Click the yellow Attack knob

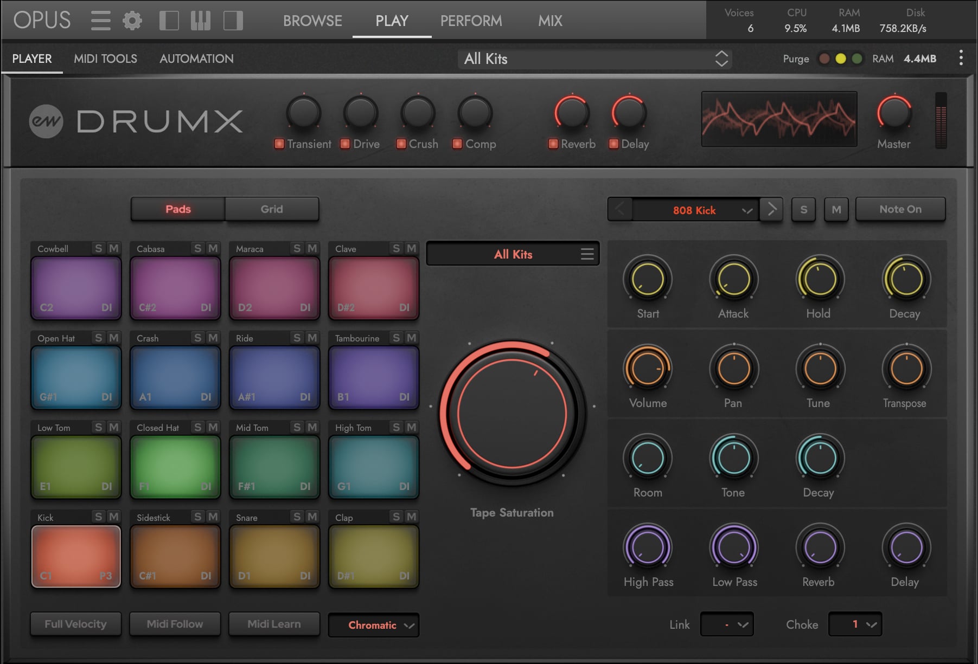[x=733, y=279]
